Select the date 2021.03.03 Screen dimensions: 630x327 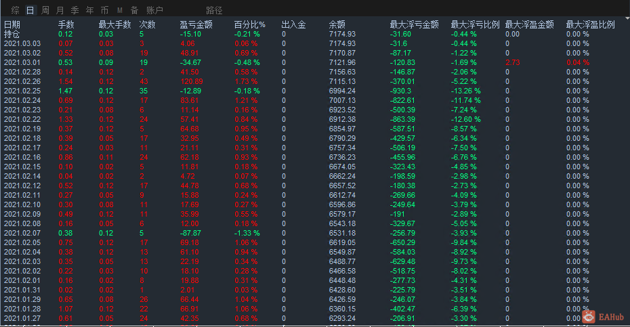[22, 43]
